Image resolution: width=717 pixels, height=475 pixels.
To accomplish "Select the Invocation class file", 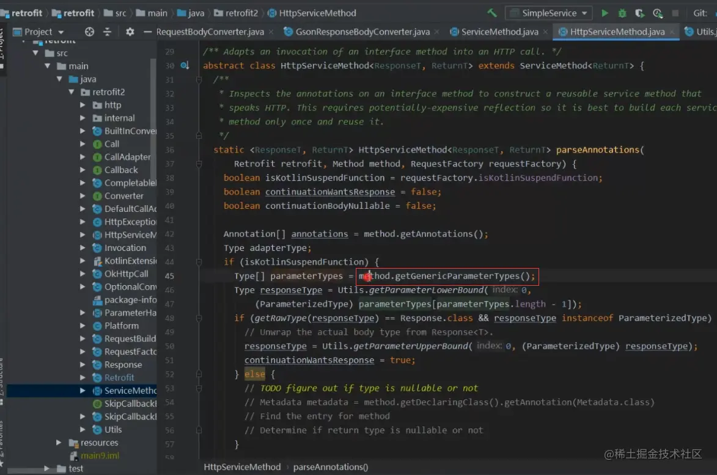I will pos(125,247).
